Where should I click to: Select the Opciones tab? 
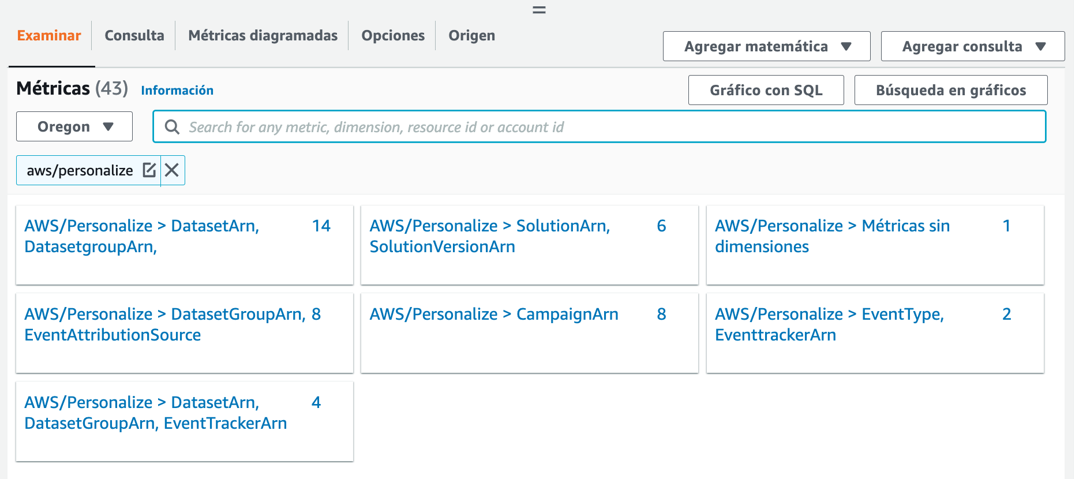393,36
